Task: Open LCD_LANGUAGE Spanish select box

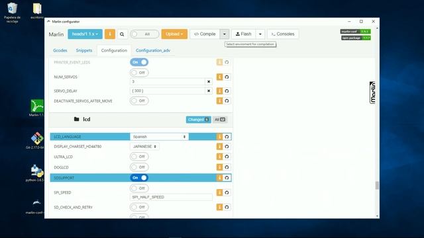Action: coord(159,137)
